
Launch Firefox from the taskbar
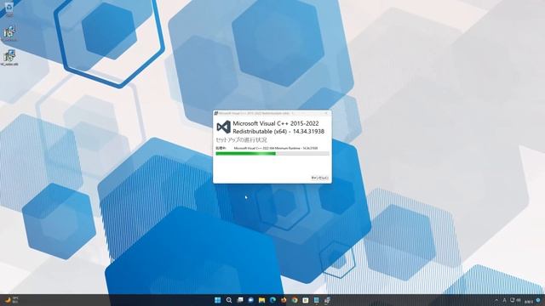(284, 300)
